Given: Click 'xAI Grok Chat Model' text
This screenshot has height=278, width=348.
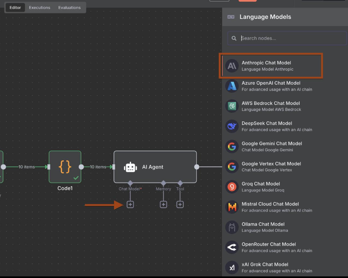Looking at the screenshot, I should tap(265, 264).
